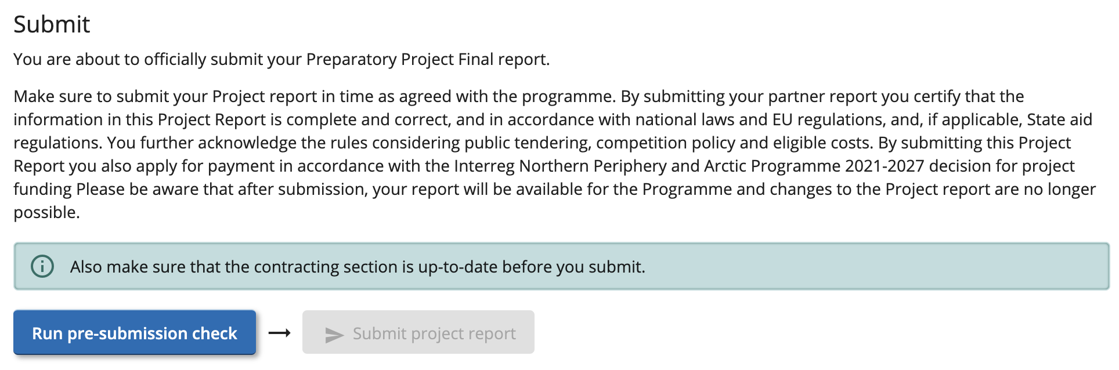Click the 'Preparatory Project Final report' text
This screenshot has width=1119, height=370.
[x=427, y=59]
